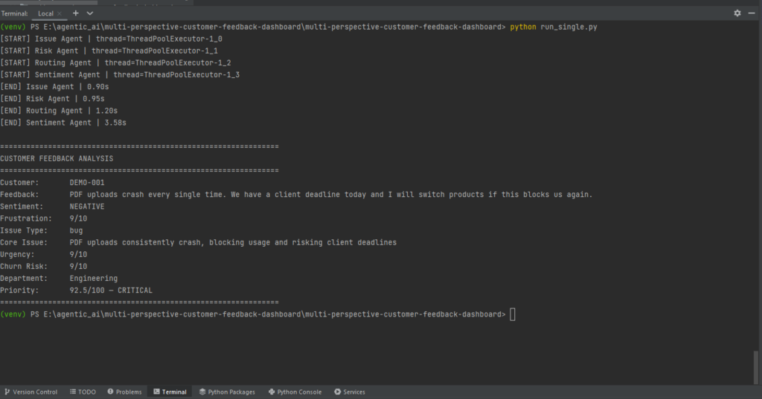Click the 'CUSTOMER FEEDBACK ANALYSIS' heading
Viewport: 762px width, 399px height.
tap(57, 159)
